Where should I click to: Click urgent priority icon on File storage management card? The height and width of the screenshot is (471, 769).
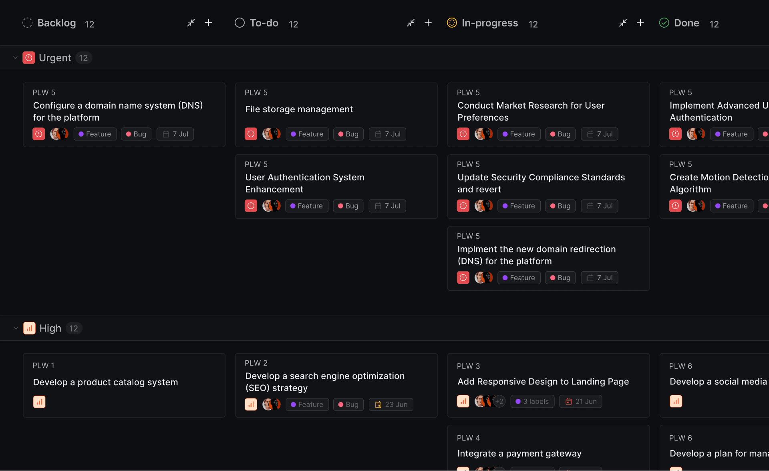click(x=251, y=134)
